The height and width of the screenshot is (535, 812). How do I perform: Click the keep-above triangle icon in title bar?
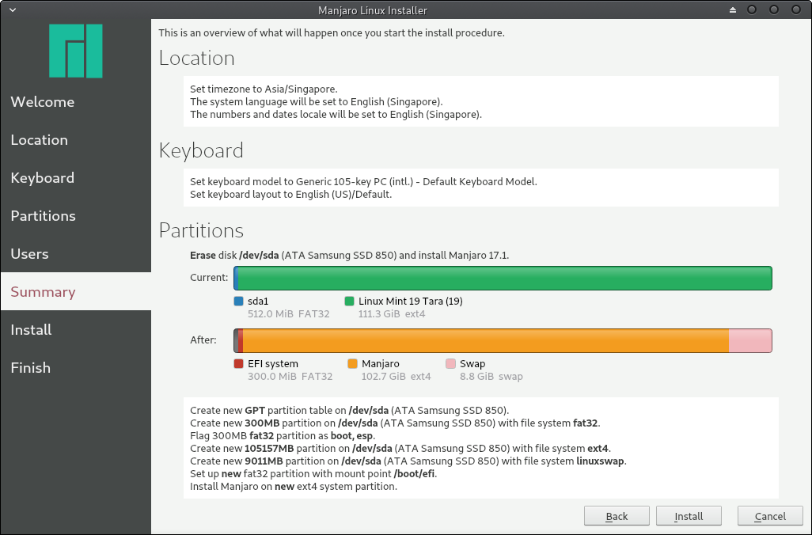(732, 9)
